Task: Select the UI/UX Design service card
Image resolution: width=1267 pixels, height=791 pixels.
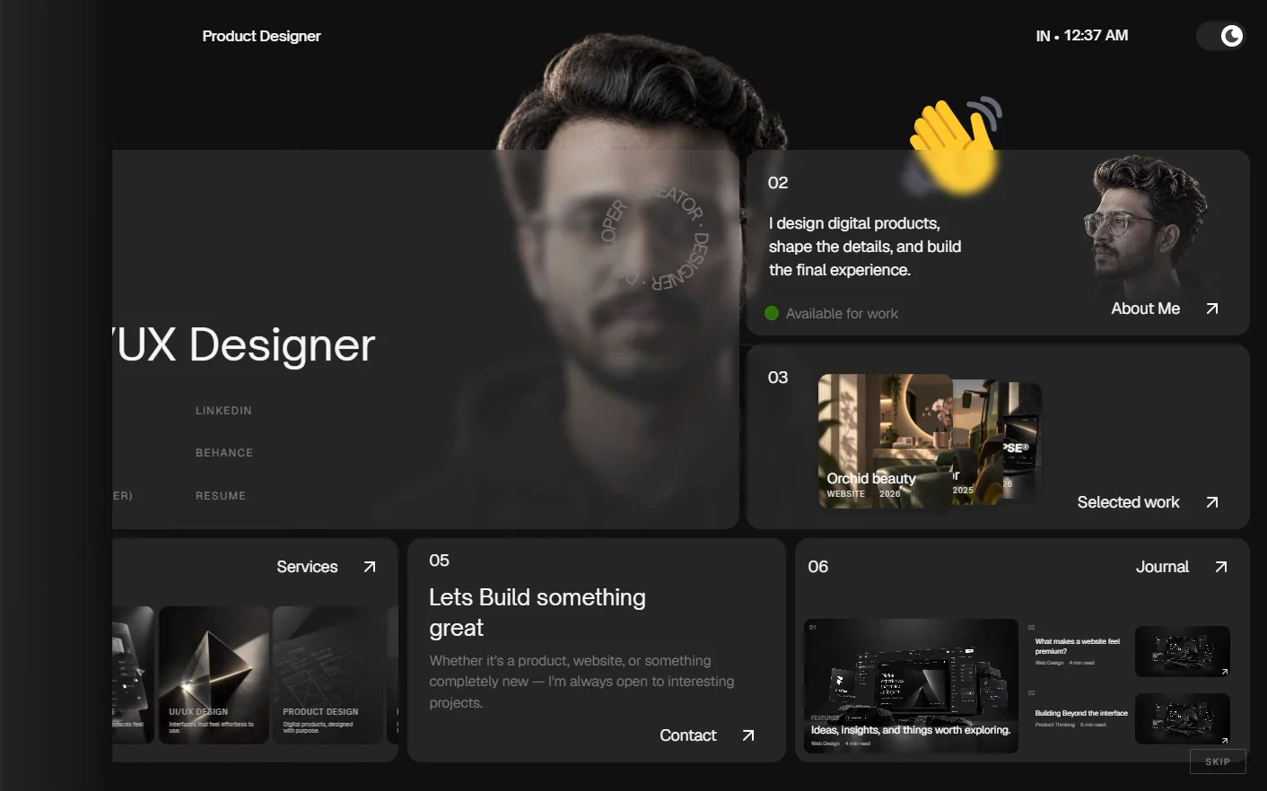Action: point(214,675)
